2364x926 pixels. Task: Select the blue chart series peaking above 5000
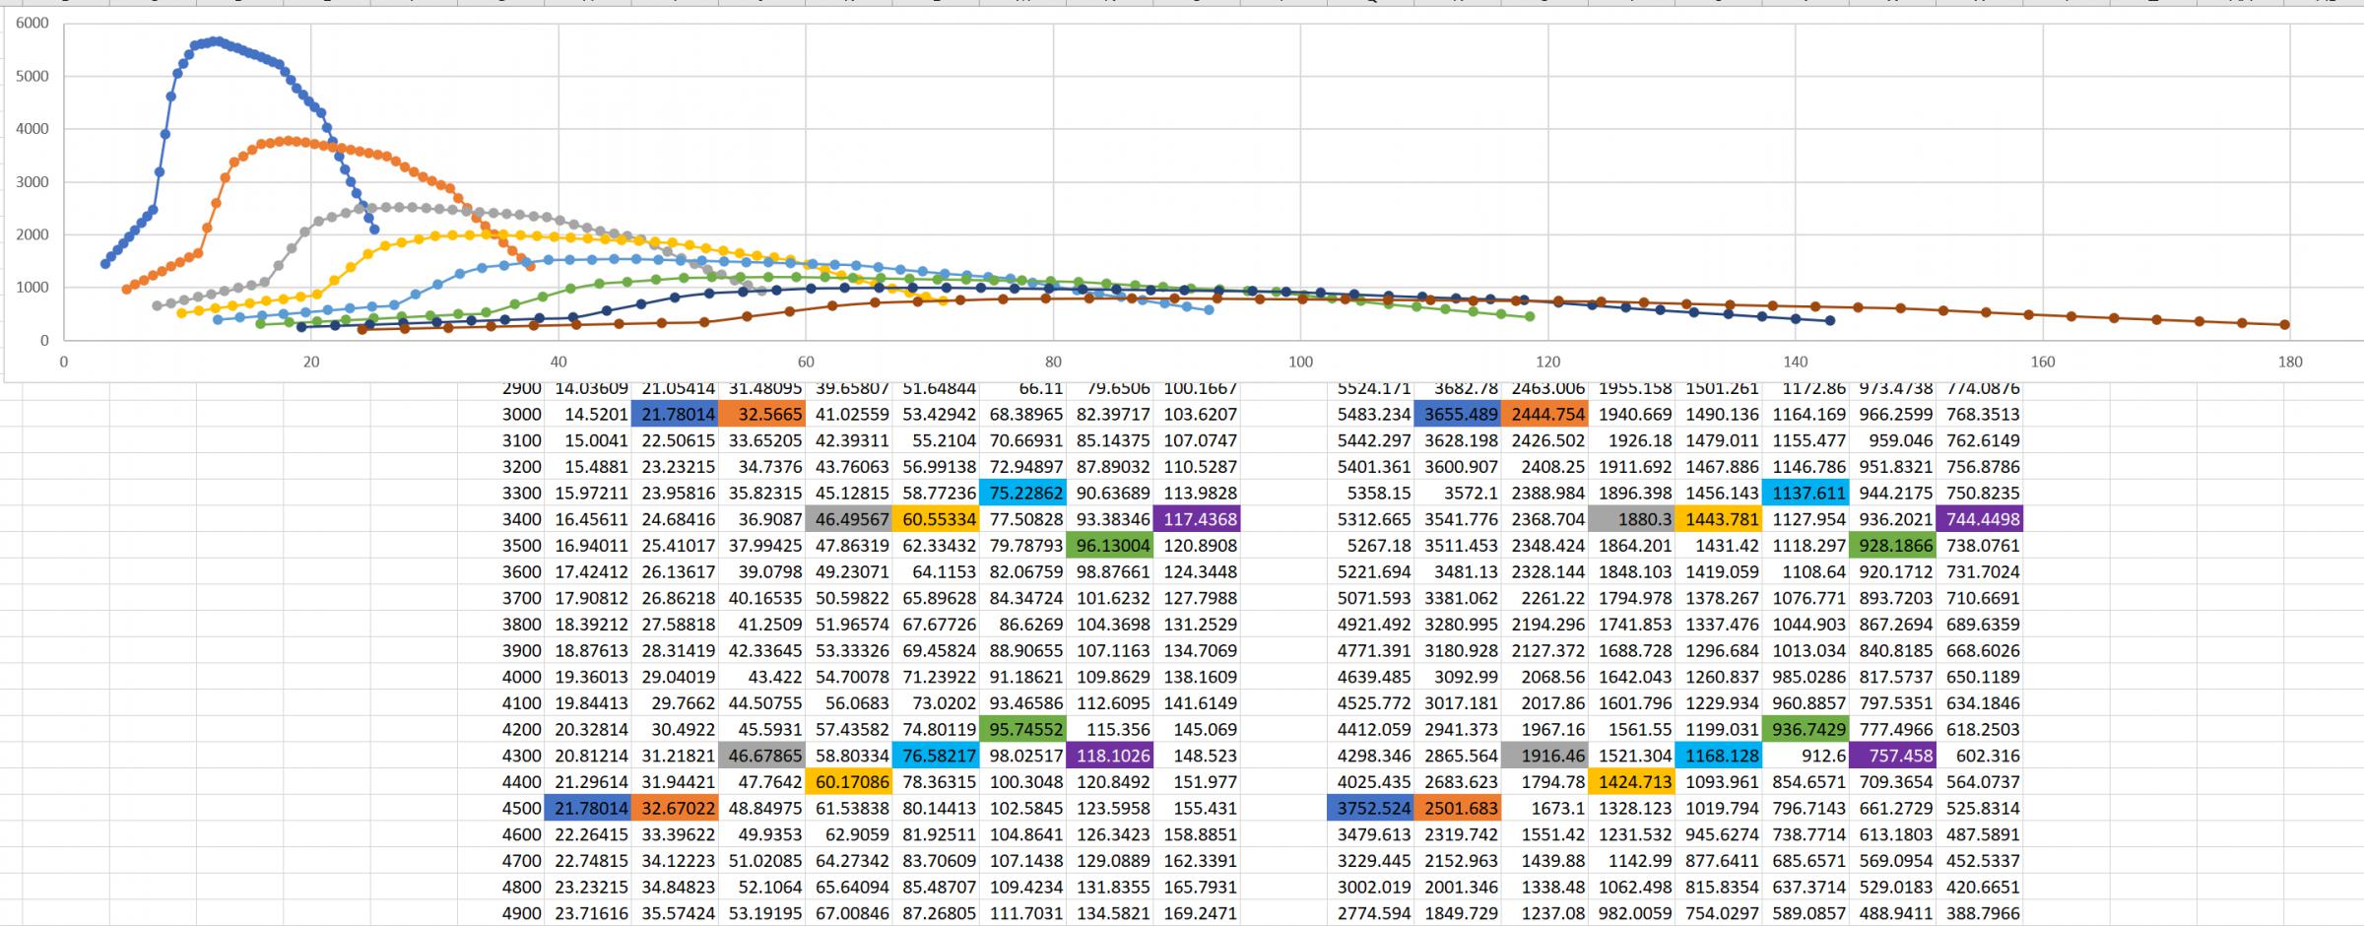click(217, 42)
